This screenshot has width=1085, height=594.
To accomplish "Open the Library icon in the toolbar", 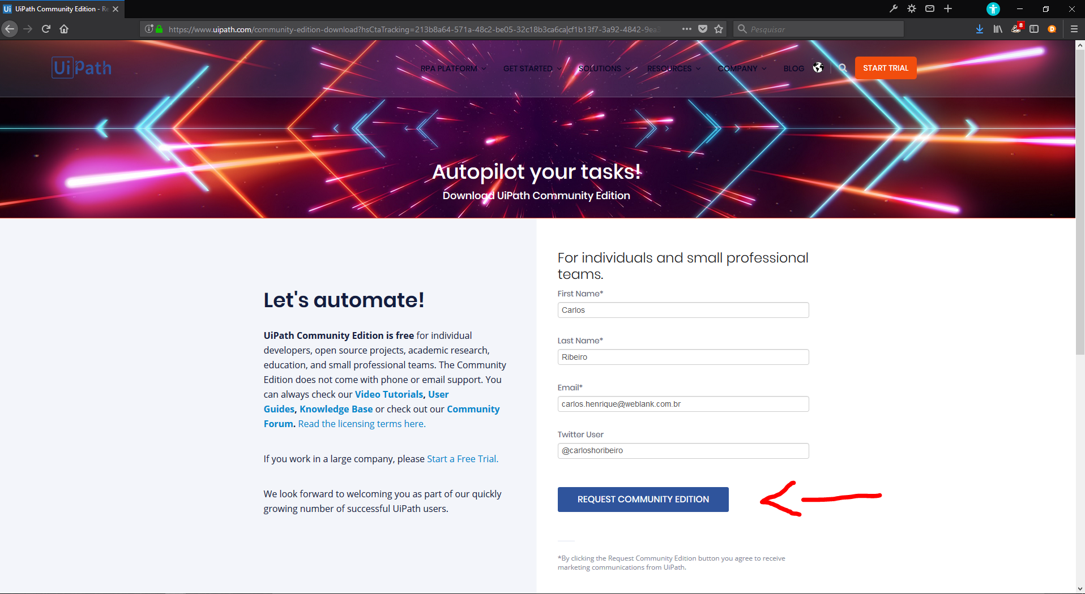I will (998, 29).
